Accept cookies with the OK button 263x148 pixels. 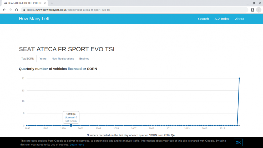point(238,142)
